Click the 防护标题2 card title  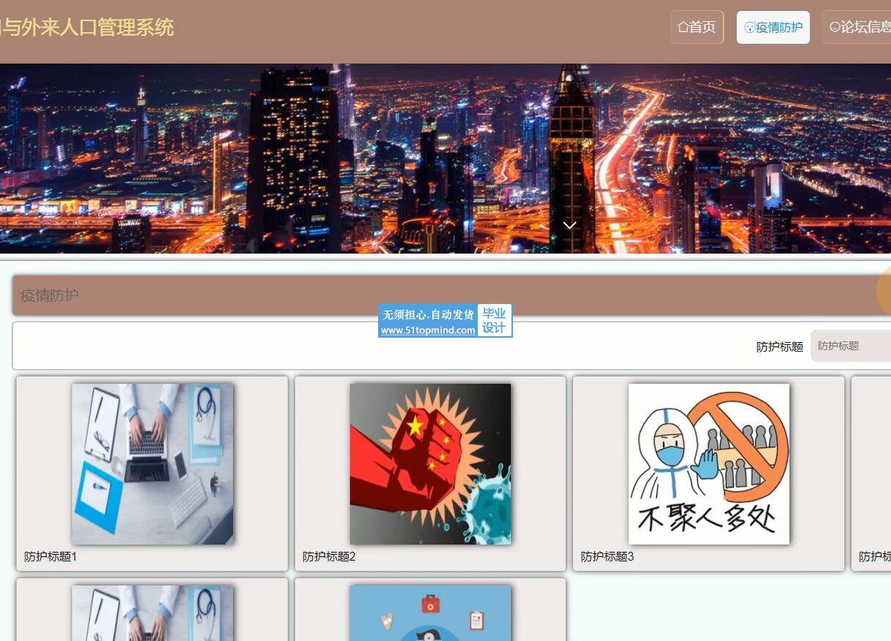click(329, 557)
